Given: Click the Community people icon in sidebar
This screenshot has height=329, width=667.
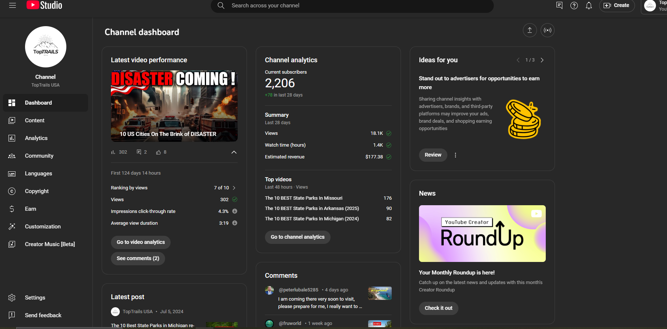Looking at the screenshot, I should click(x=12, y=156).
